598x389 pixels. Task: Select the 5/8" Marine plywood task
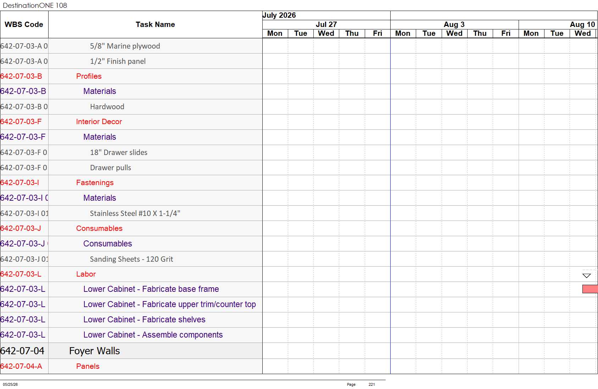125,46
